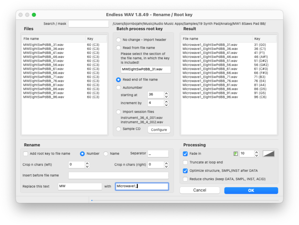Click the Configure button
The width and height of the screenshot is (299, 225).
pyautogui.click(x=159, y=130)
